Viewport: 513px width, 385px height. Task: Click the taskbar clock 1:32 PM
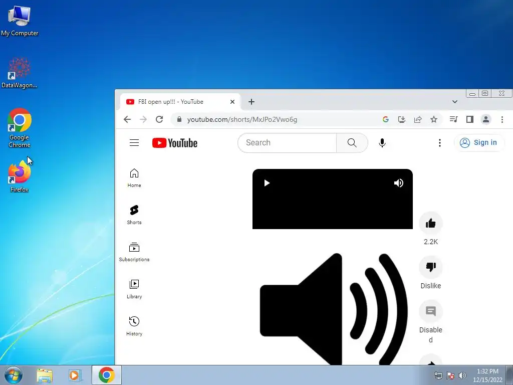tap(487, 371)
